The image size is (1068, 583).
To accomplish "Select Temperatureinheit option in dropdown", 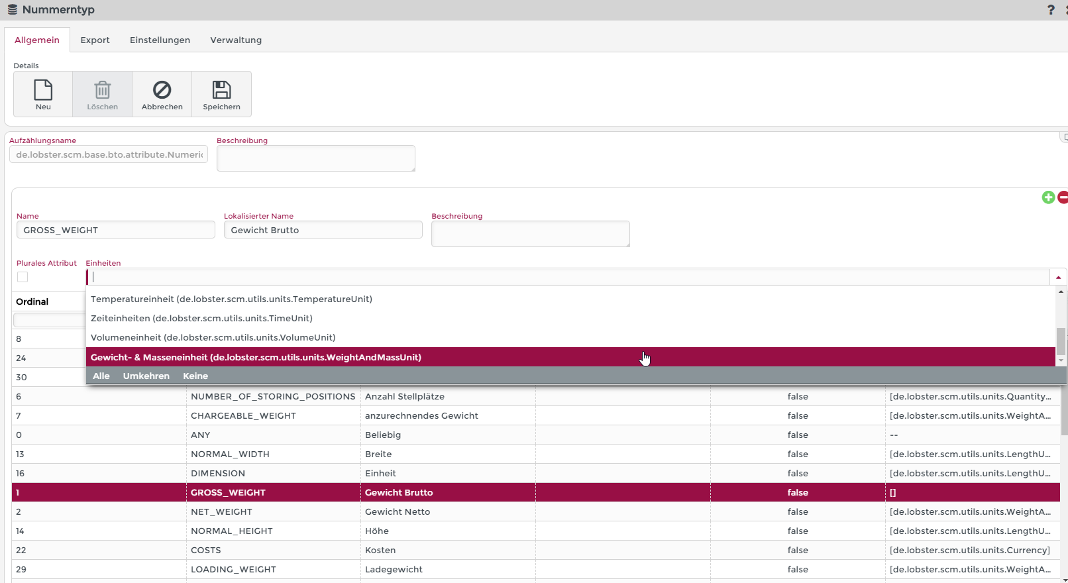I will 570,299.
